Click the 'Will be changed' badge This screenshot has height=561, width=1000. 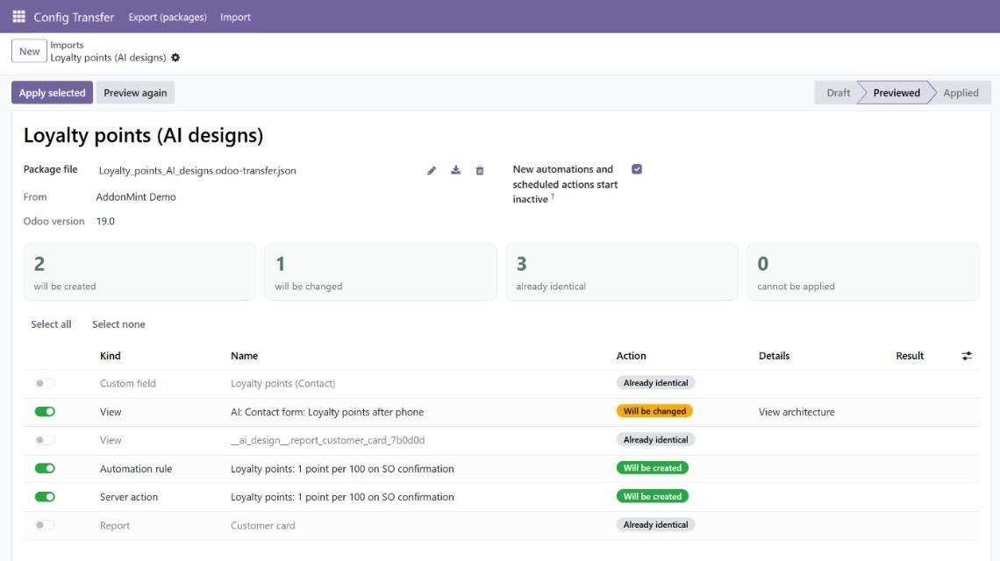pos(654,411)
